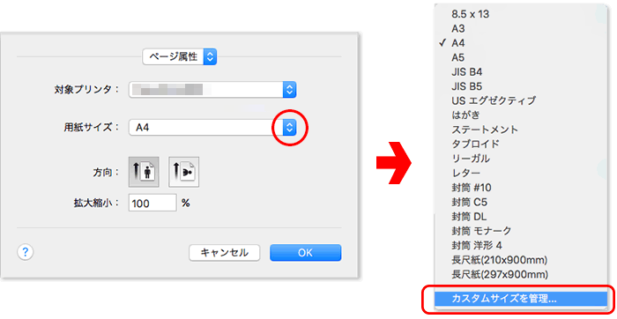Click the キャンセル button

pyautogui.click(x=224, y=253)
